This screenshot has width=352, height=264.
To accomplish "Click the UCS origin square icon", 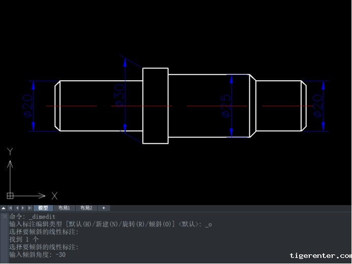I will [x=10, y=195].
